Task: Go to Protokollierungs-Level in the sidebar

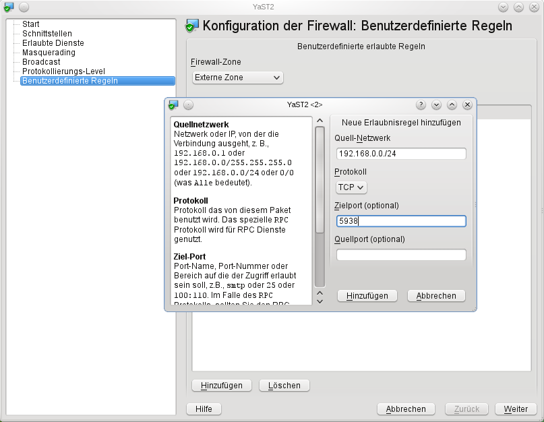Action: click(63, 71)
